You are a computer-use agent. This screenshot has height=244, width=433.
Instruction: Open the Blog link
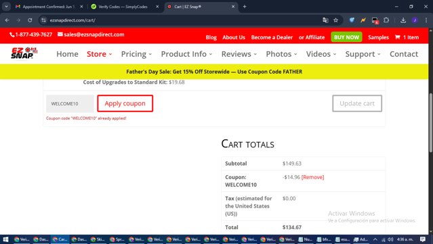tap(211, 37)
